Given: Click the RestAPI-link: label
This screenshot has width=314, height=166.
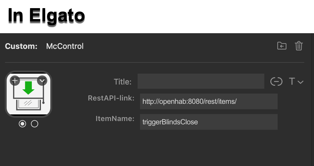Looking at the screenshot, I should click(111, 98).
